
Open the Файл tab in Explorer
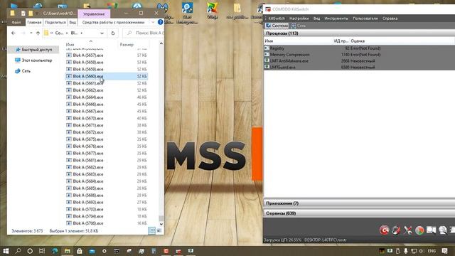16,22
